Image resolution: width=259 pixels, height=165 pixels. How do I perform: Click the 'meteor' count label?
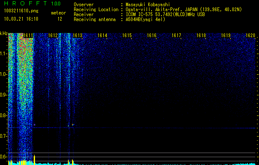[x=58, y=13]
